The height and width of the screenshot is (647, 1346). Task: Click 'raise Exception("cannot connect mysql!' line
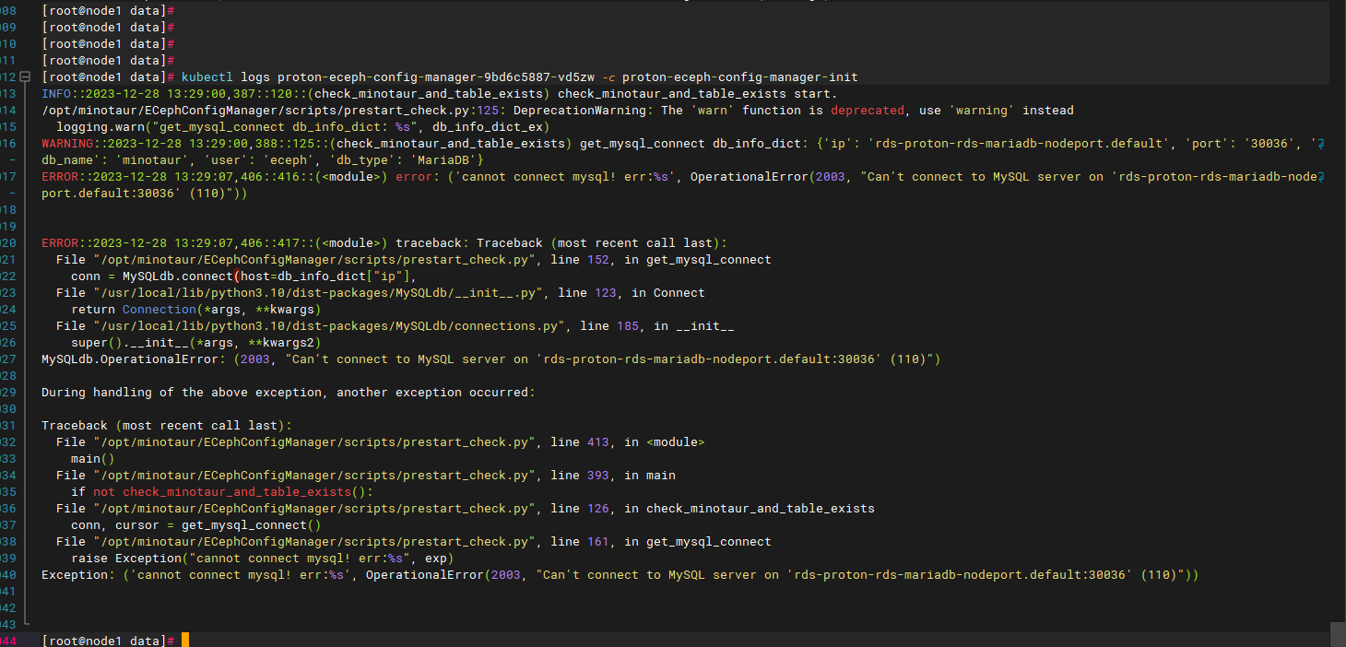[x=263, y=559]
